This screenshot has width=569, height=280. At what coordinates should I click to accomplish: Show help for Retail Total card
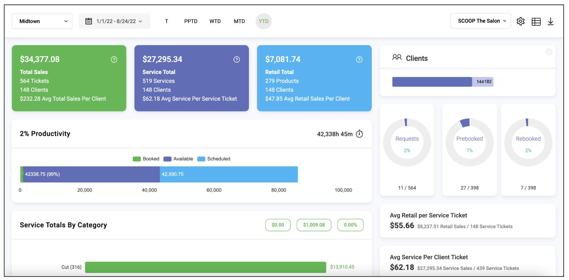[359, 59]
